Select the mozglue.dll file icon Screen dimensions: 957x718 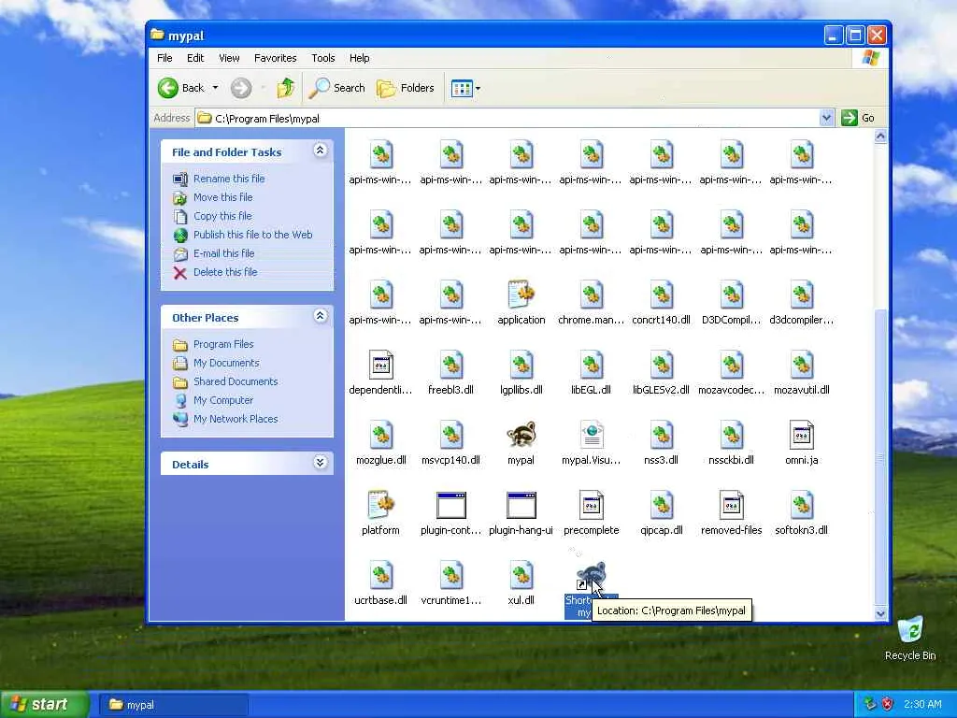click(381, 435)
